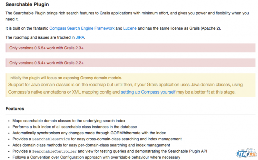Click the Searchable Plugin page heading
The width and height of the screenshot is (258, 160).
pyautogui.click(x=27, y=5)
